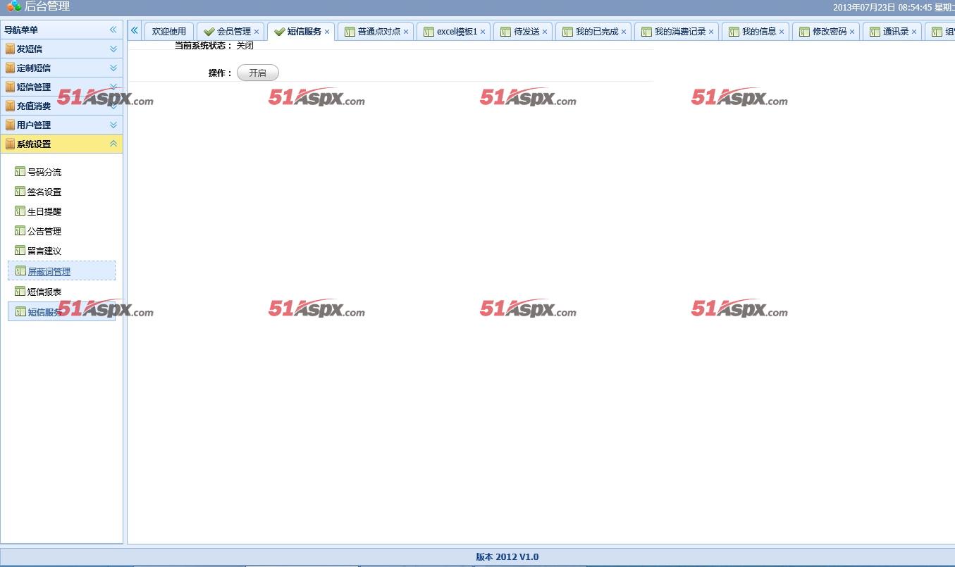Screen dimensions: 955x567
Task: Expand the 定制短信 accordion section
Action: 113,68
